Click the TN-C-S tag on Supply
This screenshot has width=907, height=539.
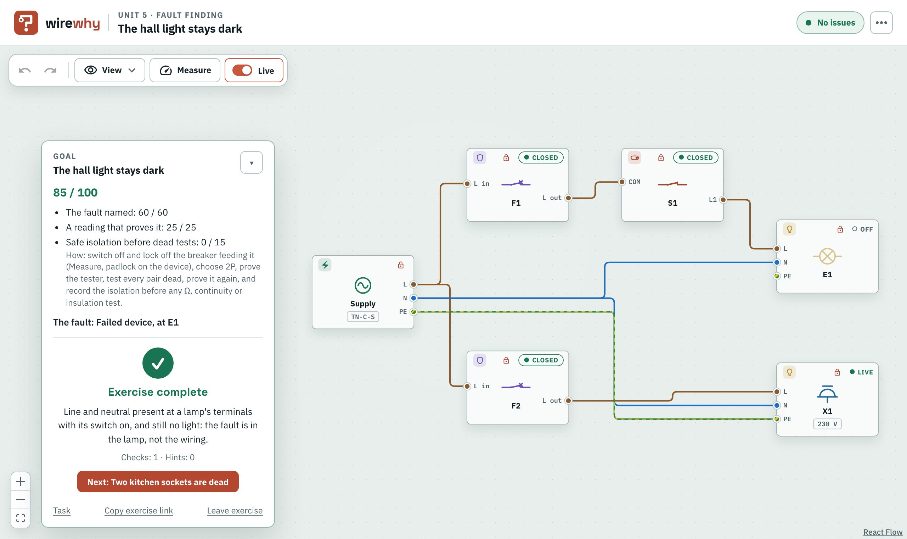pos(363,317)
